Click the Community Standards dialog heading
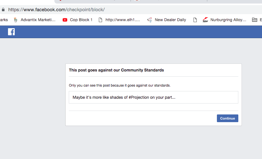The image size is (262, 159). point(116,70)
